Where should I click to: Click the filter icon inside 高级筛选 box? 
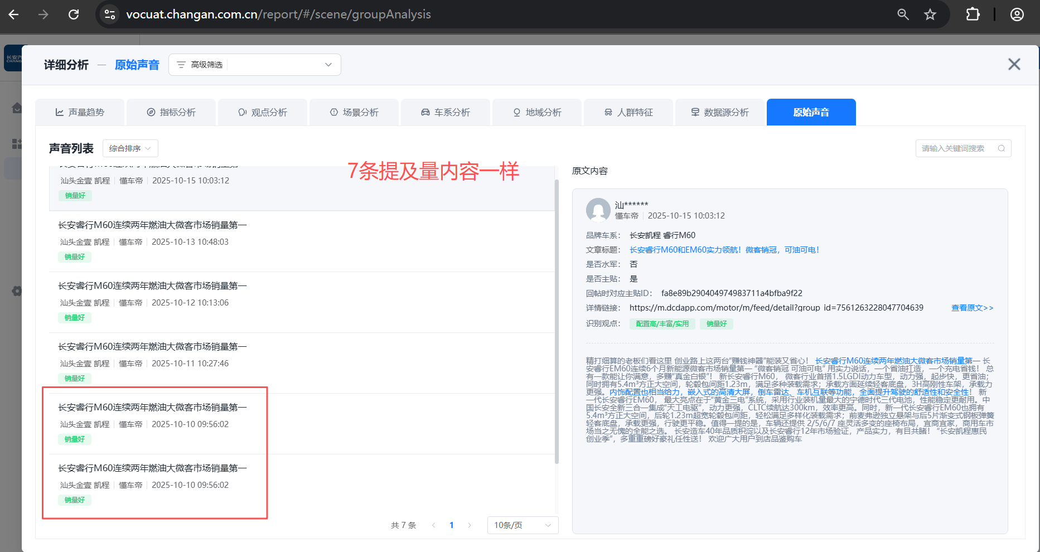(180, 64)
